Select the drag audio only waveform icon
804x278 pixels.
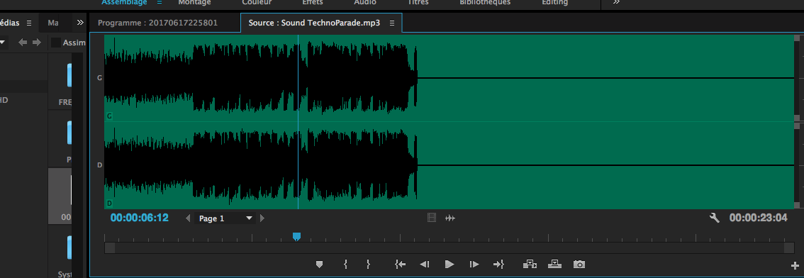click(x=450, y=218)
